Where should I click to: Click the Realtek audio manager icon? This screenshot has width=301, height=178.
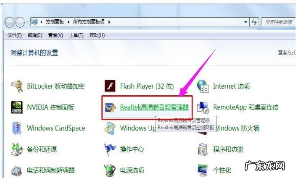[x=110, y=107]
